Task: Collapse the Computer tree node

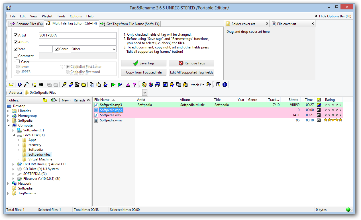Action: (x=8, y=125)
